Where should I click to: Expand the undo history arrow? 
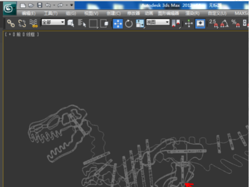pos(54,5)
